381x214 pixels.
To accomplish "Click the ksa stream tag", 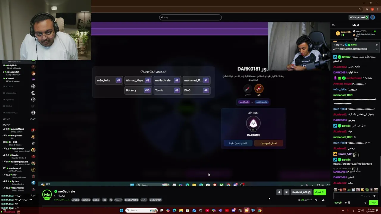I will tap(104, 200).
